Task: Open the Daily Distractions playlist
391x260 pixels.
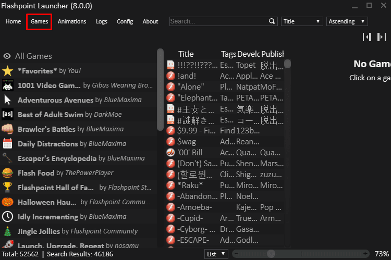Action: pyautogui.click(x=78, y=144)
